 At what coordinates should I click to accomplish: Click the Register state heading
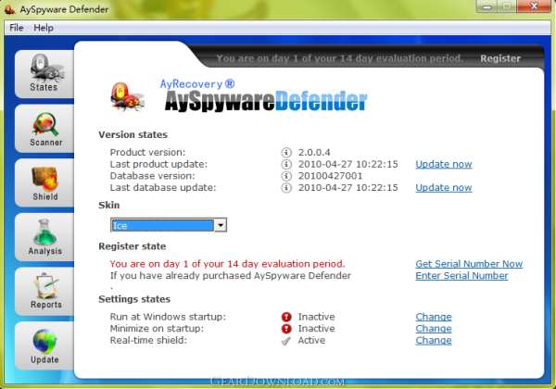click(133, 246)
